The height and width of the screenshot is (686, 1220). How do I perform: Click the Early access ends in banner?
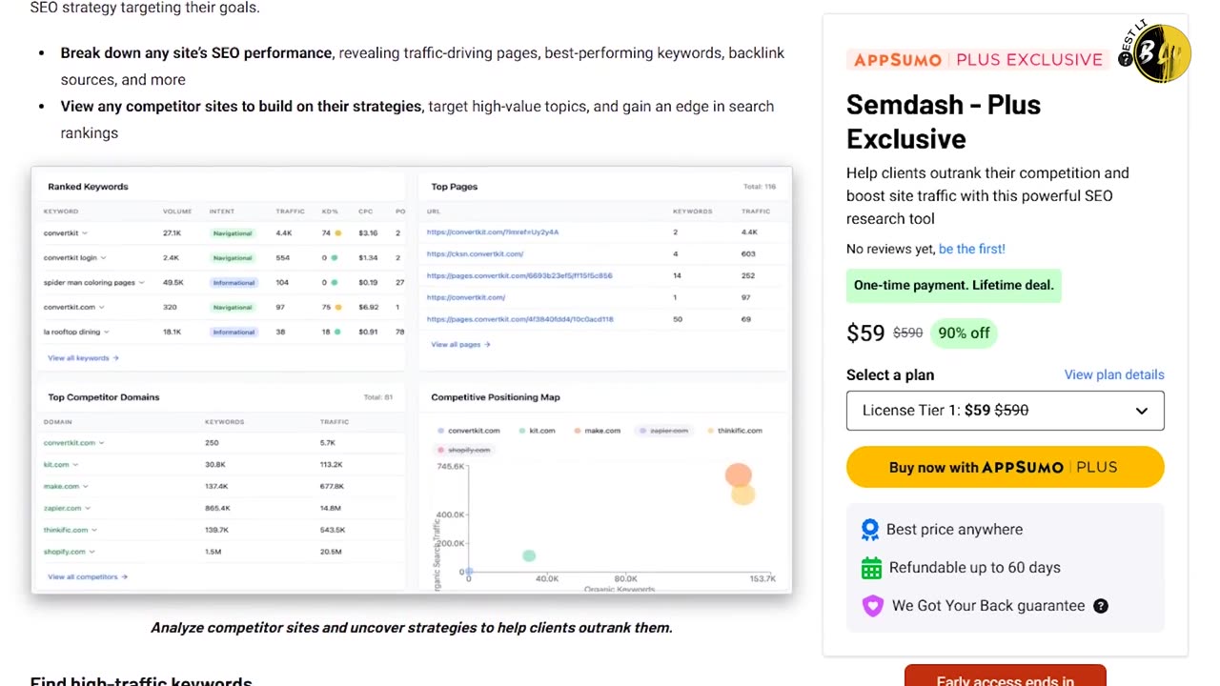1005,676
